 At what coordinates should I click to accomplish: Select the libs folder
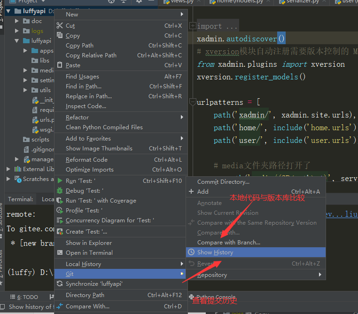point(40,60)
